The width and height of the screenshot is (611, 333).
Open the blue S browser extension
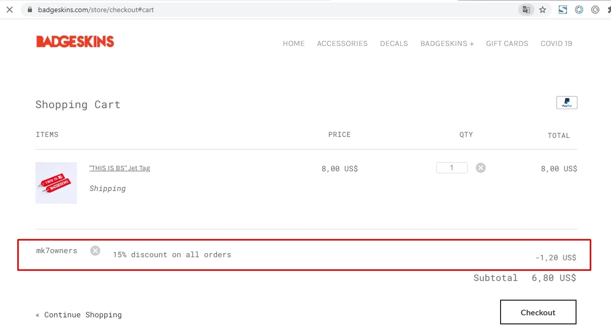563,10
